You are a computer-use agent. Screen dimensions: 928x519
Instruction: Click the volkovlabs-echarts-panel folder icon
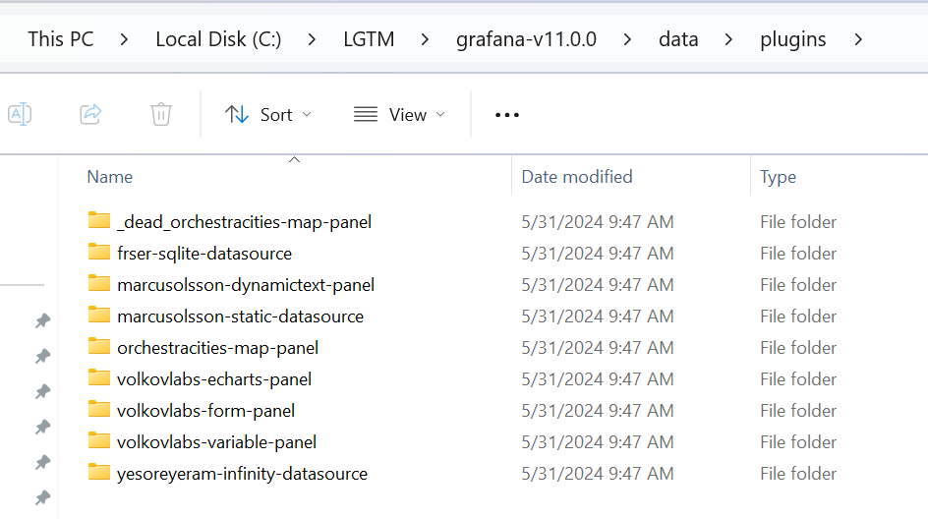pos(98,378)
